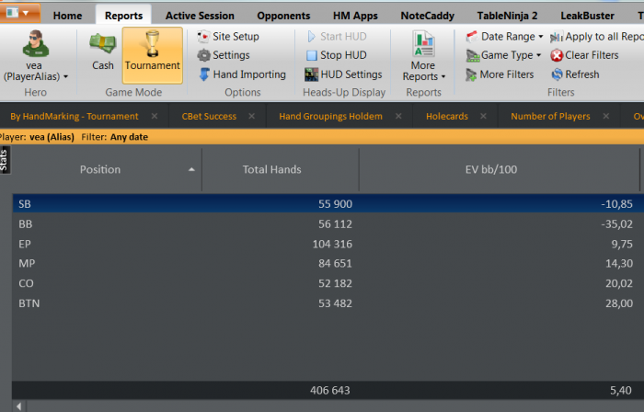644x412 pixels.
Task: Close the CBet Success report tab
Action: tap(252, 116)
